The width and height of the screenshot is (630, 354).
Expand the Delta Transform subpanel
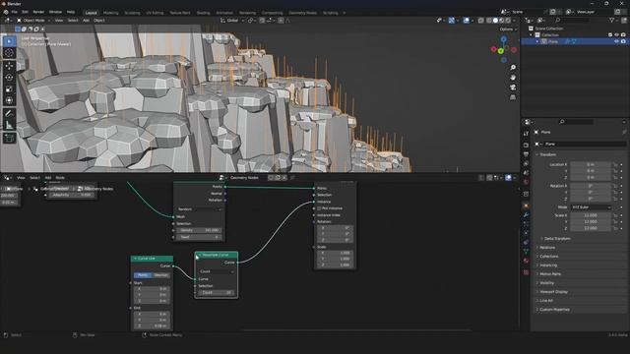coord(557,238)
